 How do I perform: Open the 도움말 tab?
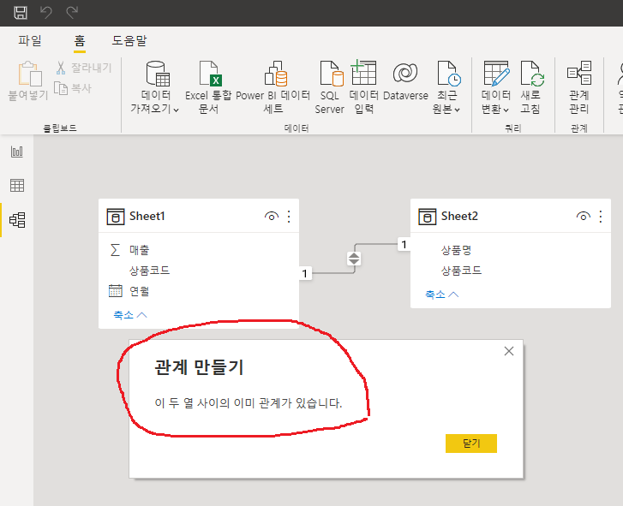[129, 40]
